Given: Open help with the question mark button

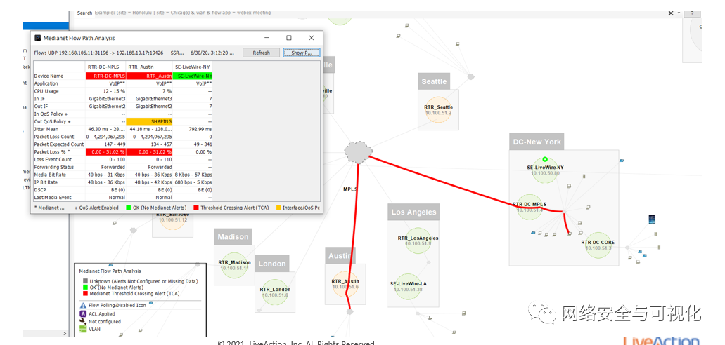Looking at the screenshot, I should coord(692,13).
